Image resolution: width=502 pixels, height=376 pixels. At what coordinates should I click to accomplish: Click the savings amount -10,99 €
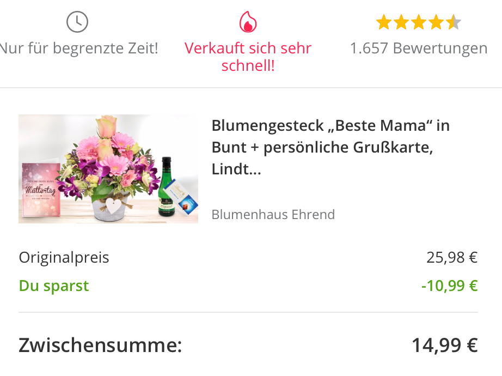[x=449, y=286]
